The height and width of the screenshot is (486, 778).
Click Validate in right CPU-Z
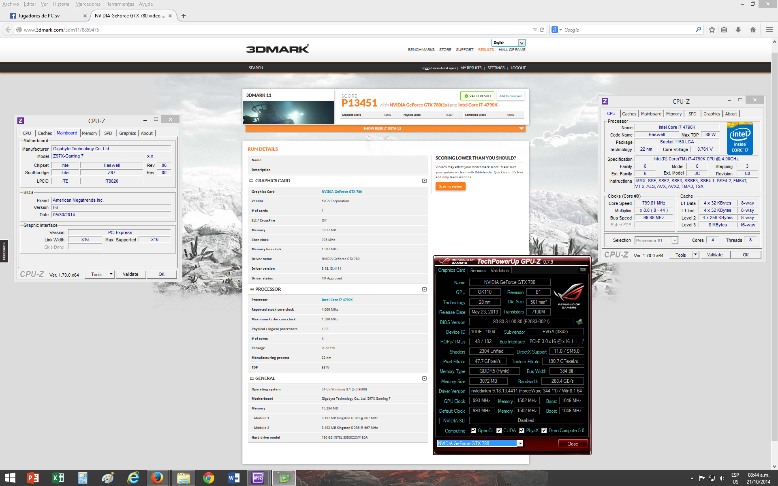point(715,255)
